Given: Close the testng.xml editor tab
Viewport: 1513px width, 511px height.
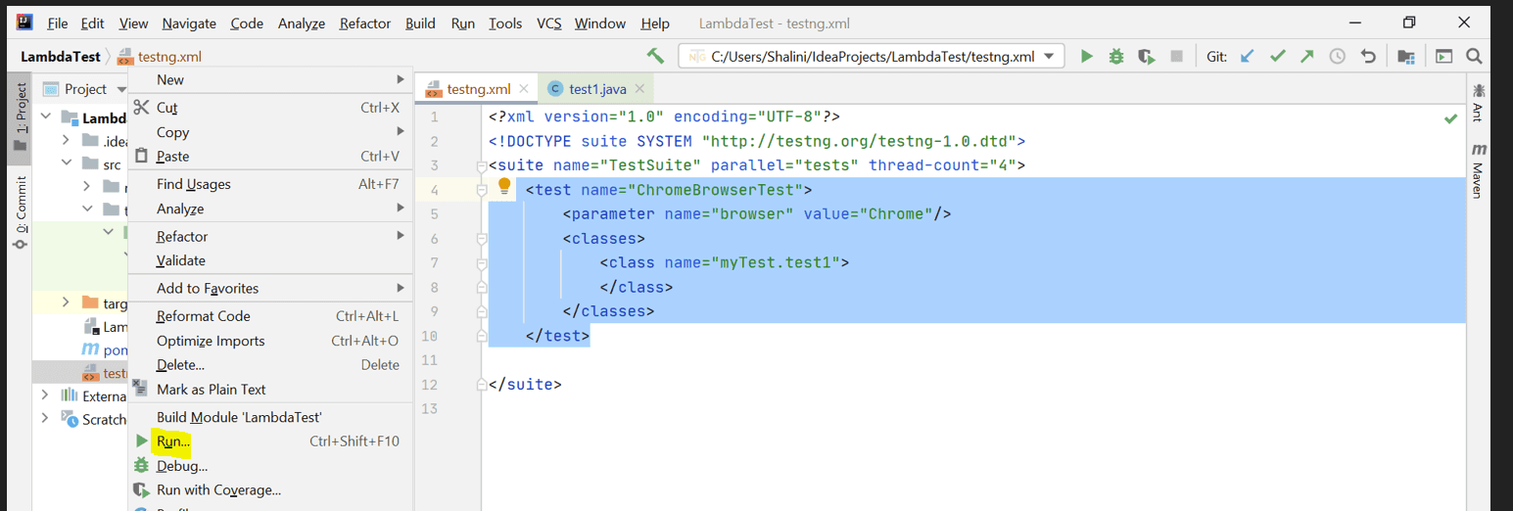Looking at the screenshot, I should point(524,89).
